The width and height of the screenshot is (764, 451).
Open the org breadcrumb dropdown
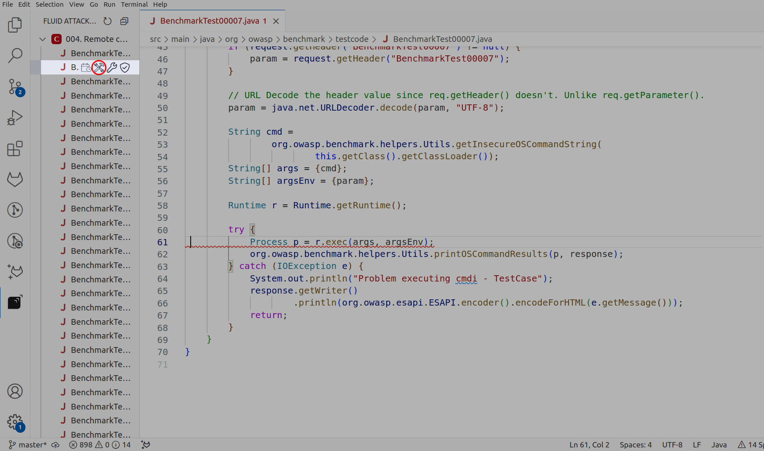click(x=232, y=39)
